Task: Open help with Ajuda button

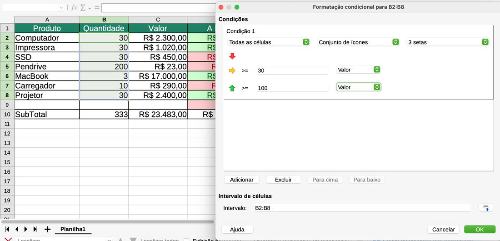Action: 237,230
